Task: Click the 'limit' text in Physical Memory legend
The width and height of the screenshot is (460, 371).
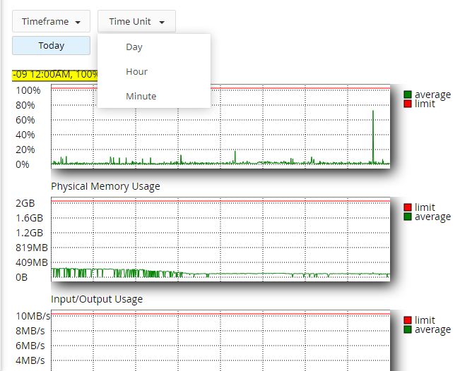Action: pos(425,207)
